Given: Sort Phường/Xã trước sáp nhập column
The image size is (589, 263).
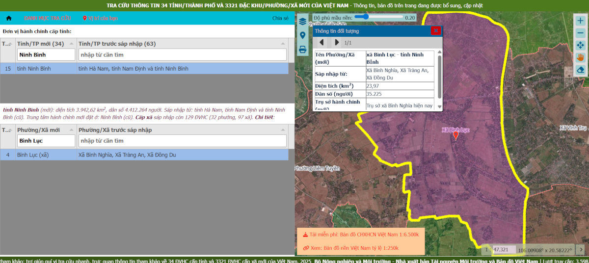Looking at the screenshot, I should tap(283, 130).
